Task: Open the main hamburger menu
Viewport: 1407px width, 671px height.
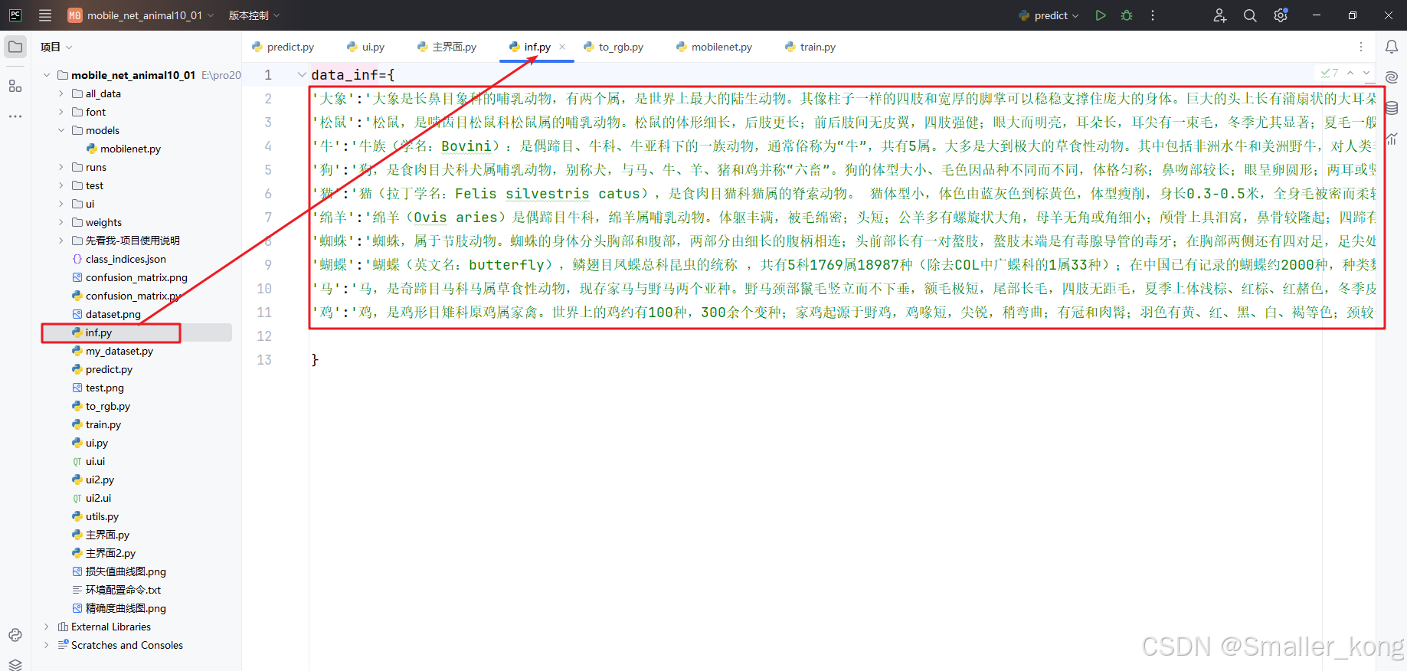Action: 45,15
